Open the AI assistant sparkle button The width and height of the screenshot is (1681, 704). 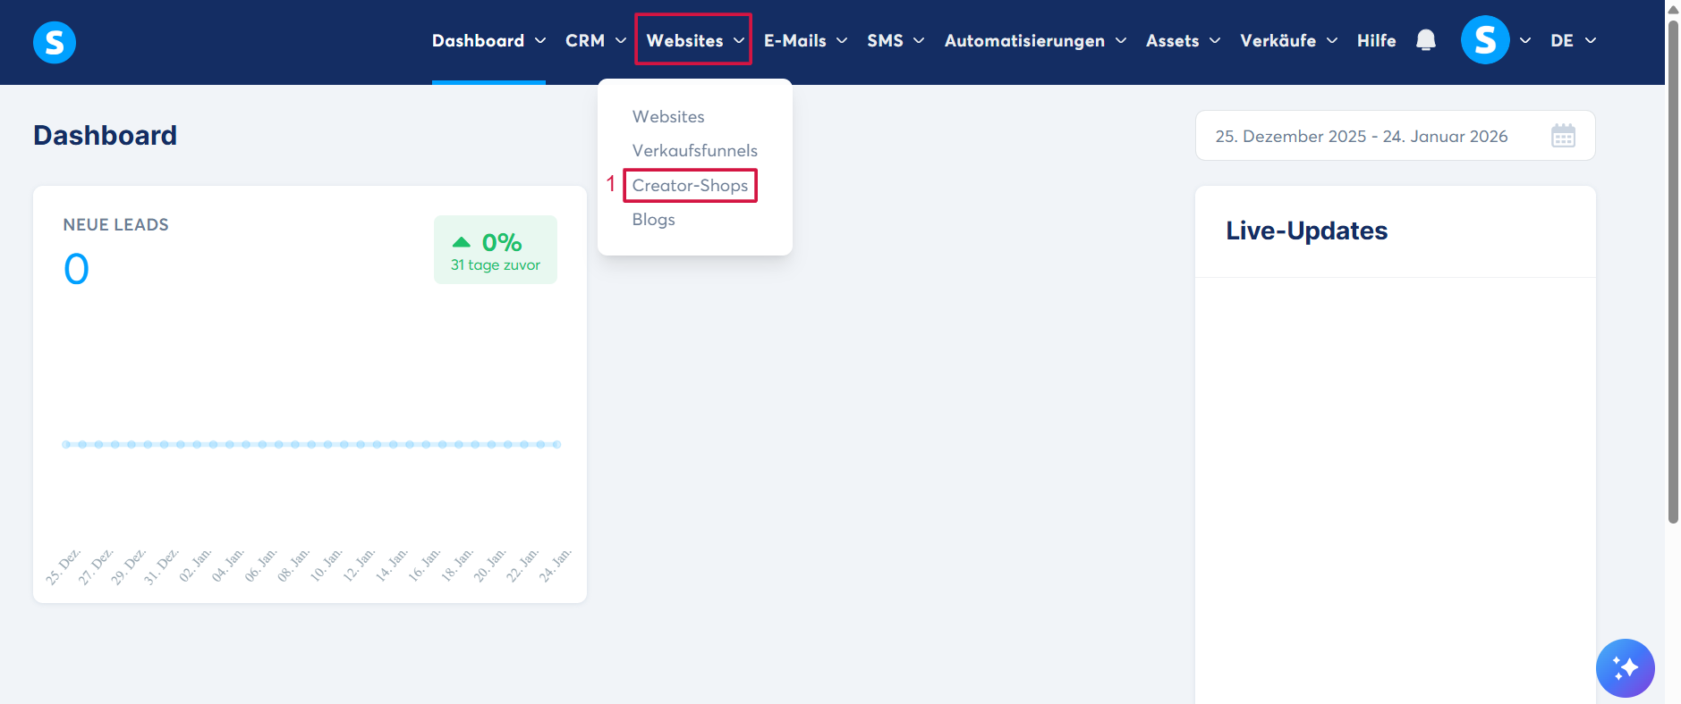tap(1625, 667)
